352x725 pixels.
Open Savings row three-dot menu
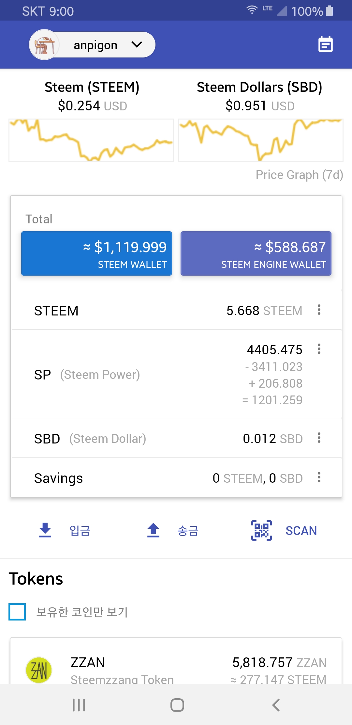pos(319,477)
